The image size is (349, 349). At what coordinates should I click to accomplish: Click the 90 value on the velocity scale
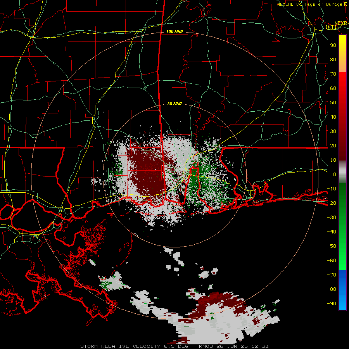click(x=333, y=45)
